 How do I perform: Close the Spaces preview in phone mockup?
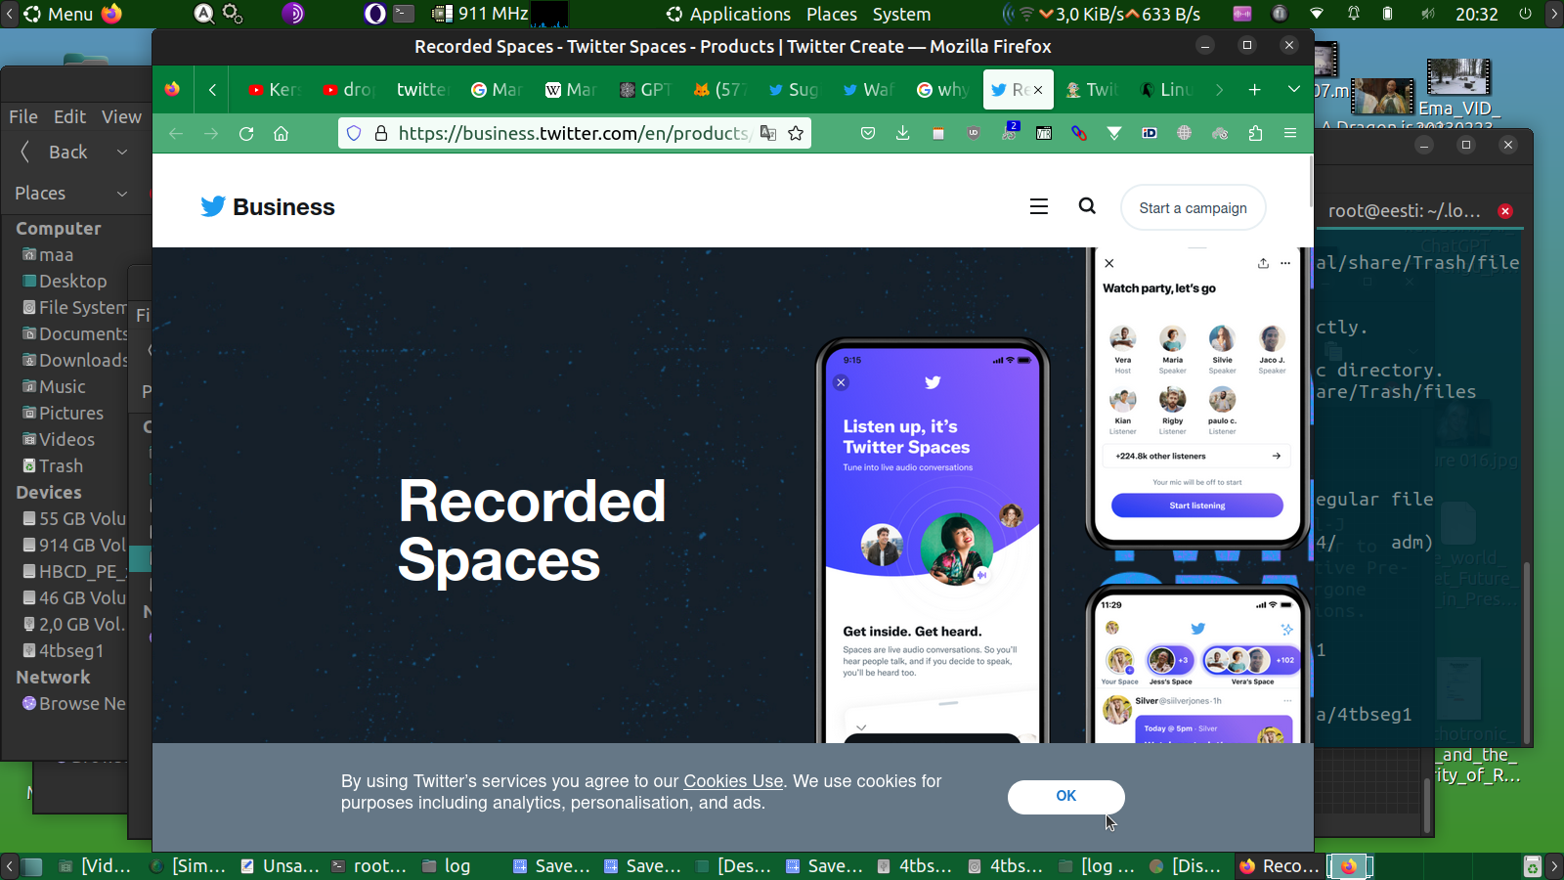click(841, 382)
